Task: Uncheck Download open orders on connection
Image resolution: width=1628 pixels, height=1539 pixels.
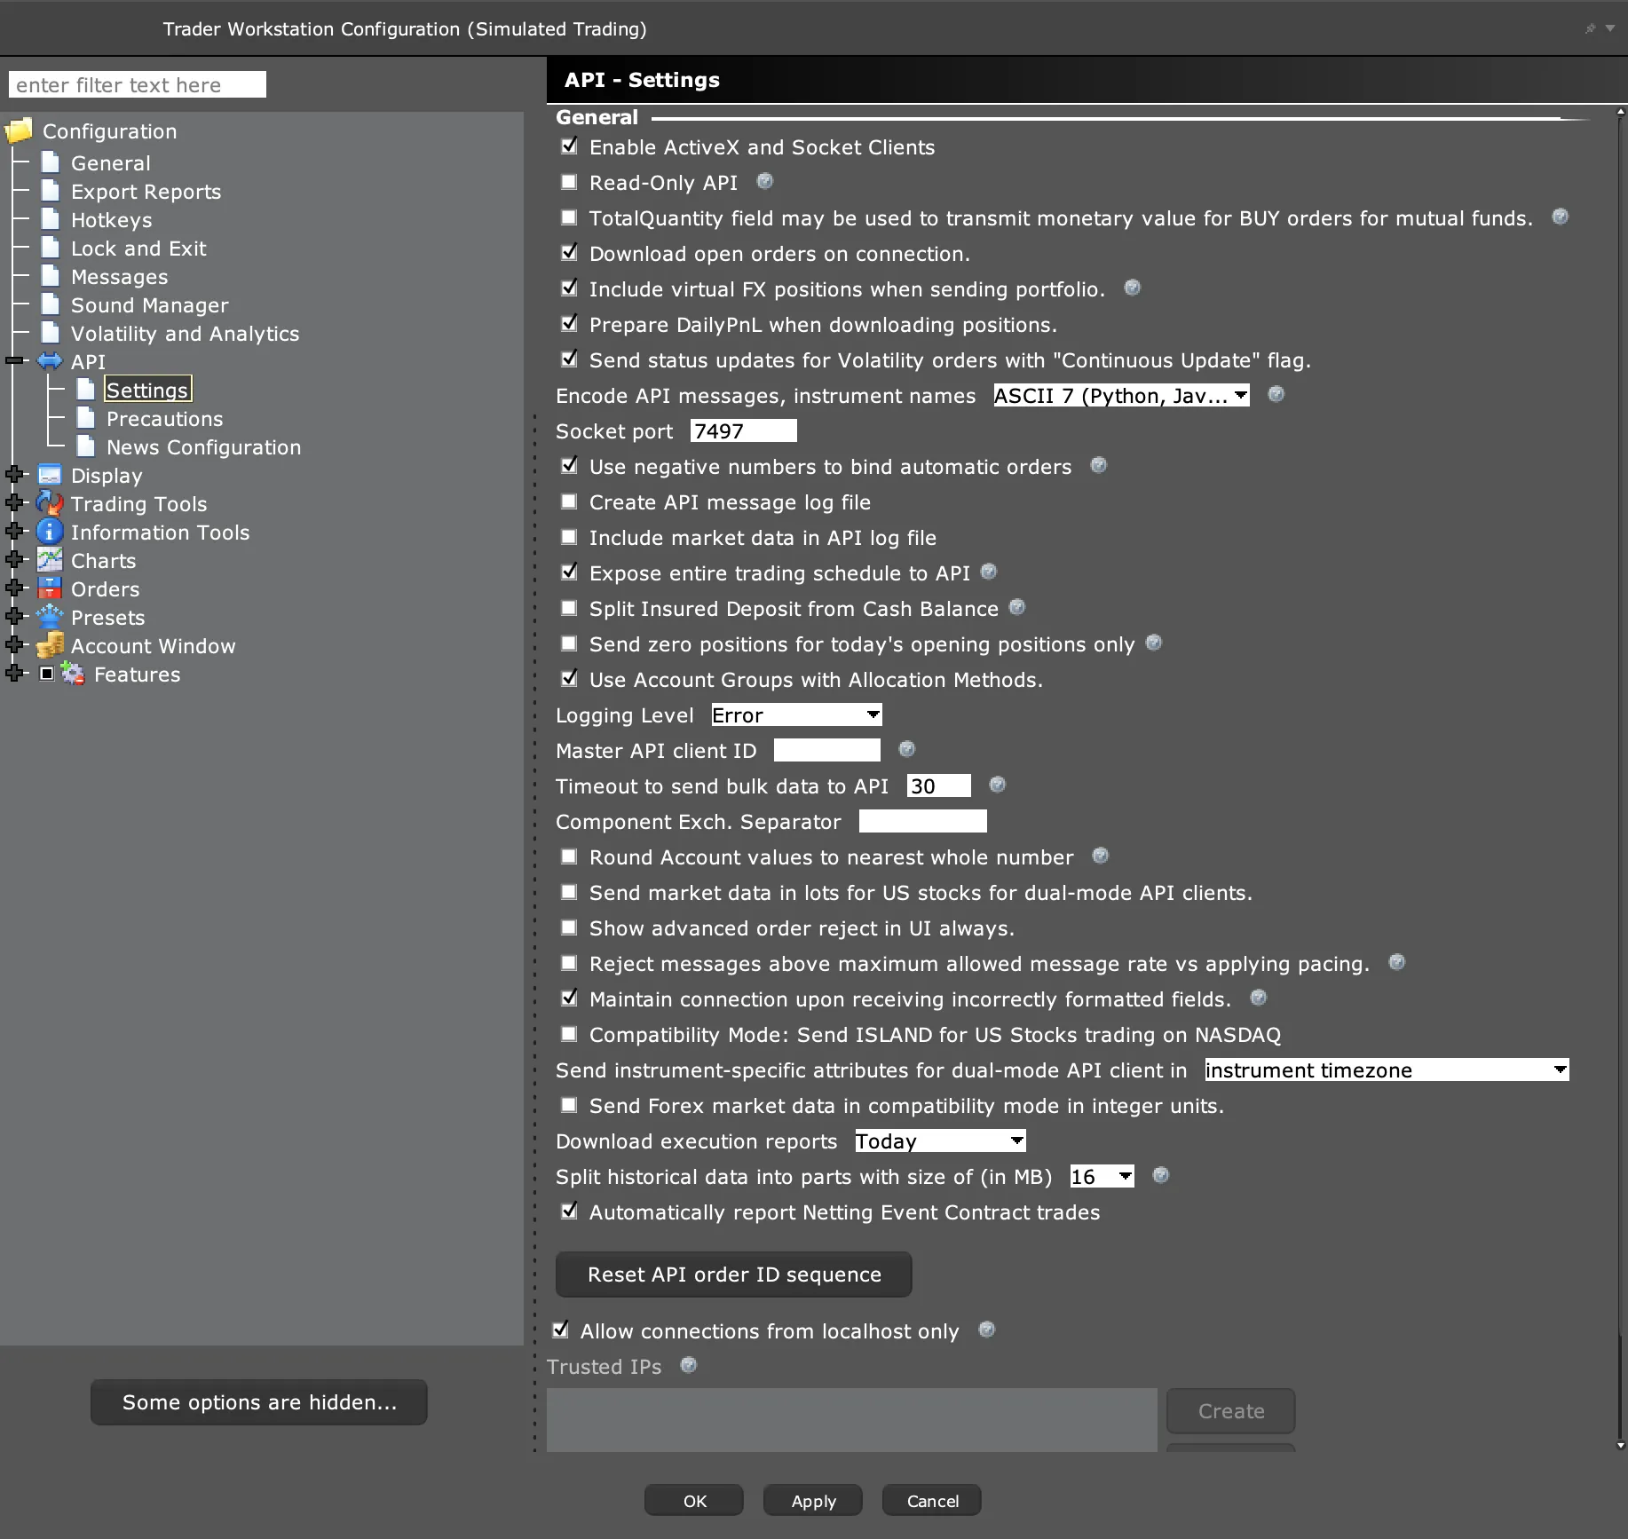Action: click(570, 252)
